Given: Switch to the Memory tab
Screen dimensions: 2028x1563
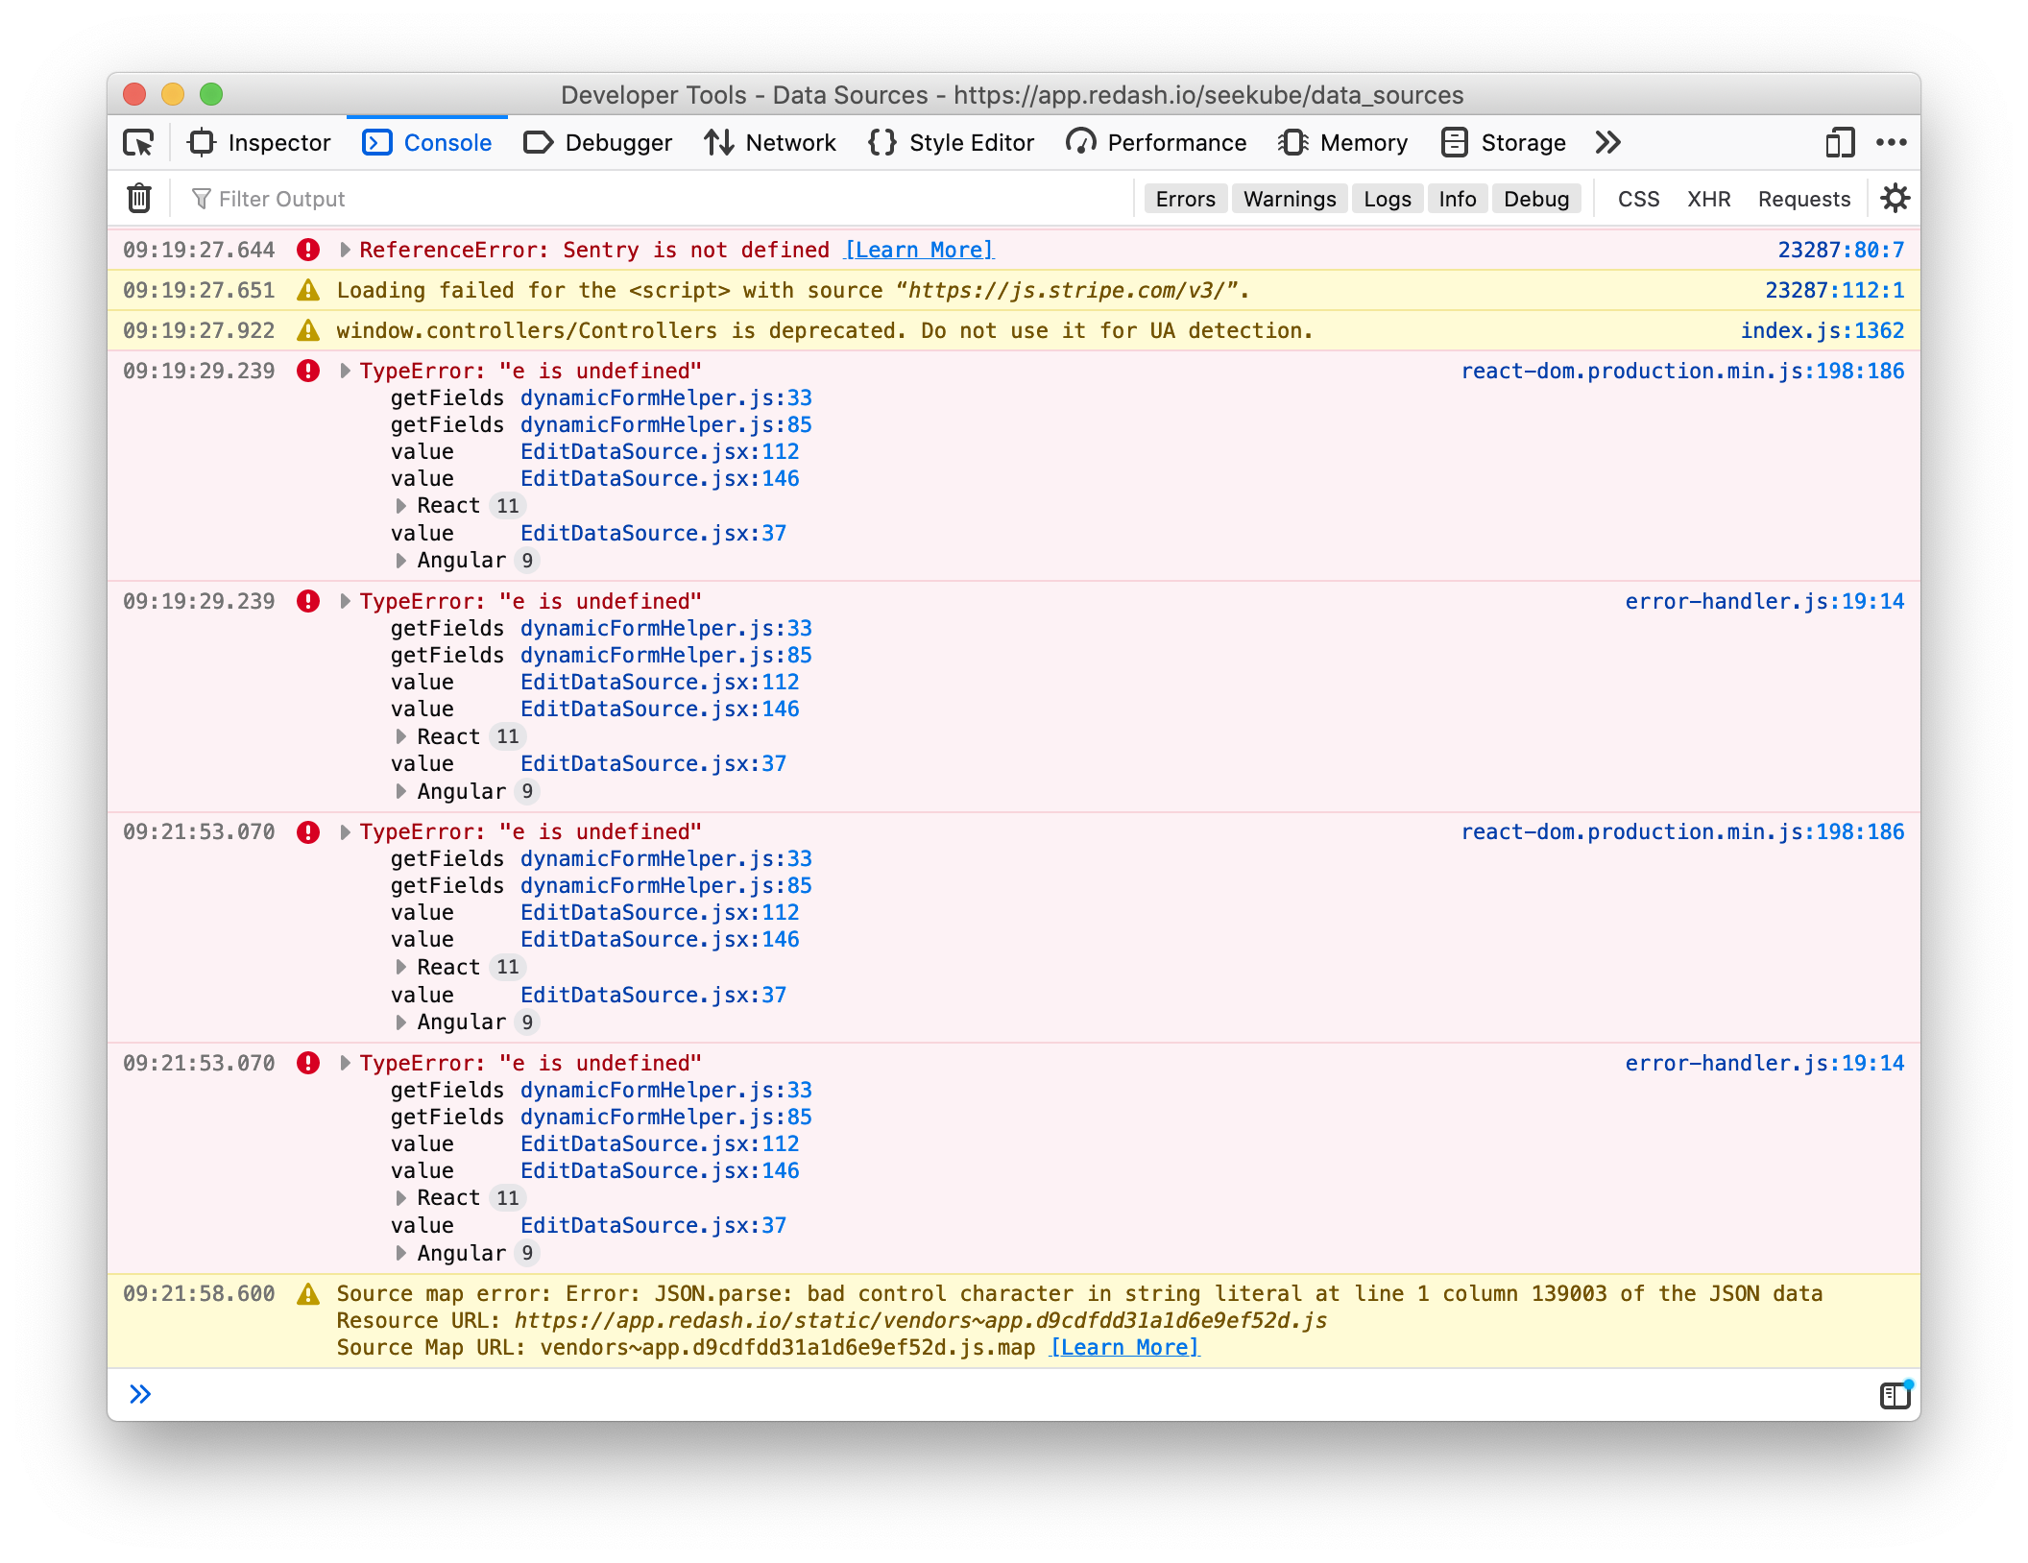Looking at the screenshot, I should tap(1343, 143).
